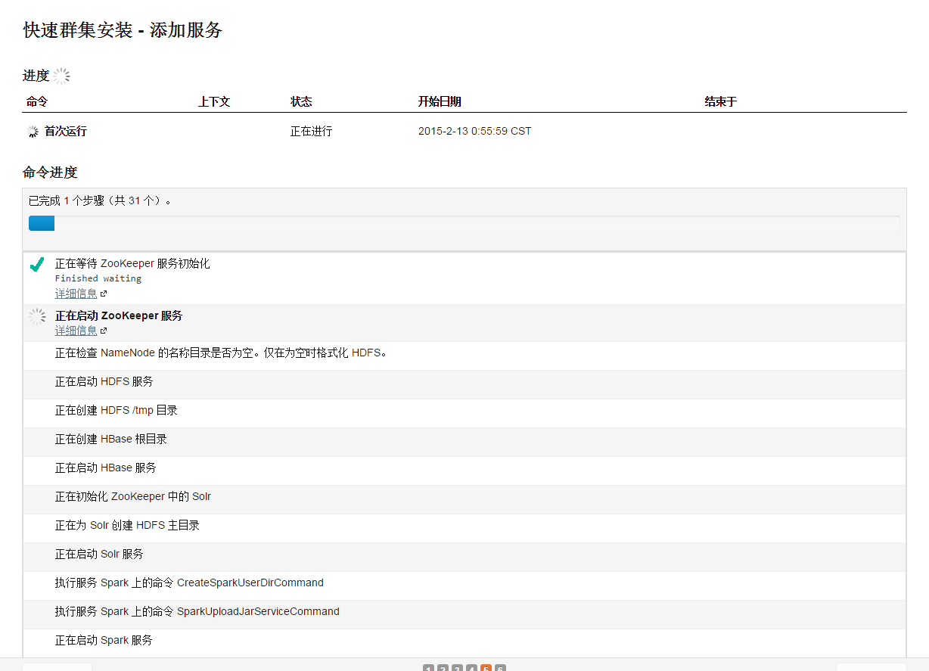The image size is (929, 671).
Task: Click the page title 快速群集安装 - 添加服务
Action: (x=123, y=30)
